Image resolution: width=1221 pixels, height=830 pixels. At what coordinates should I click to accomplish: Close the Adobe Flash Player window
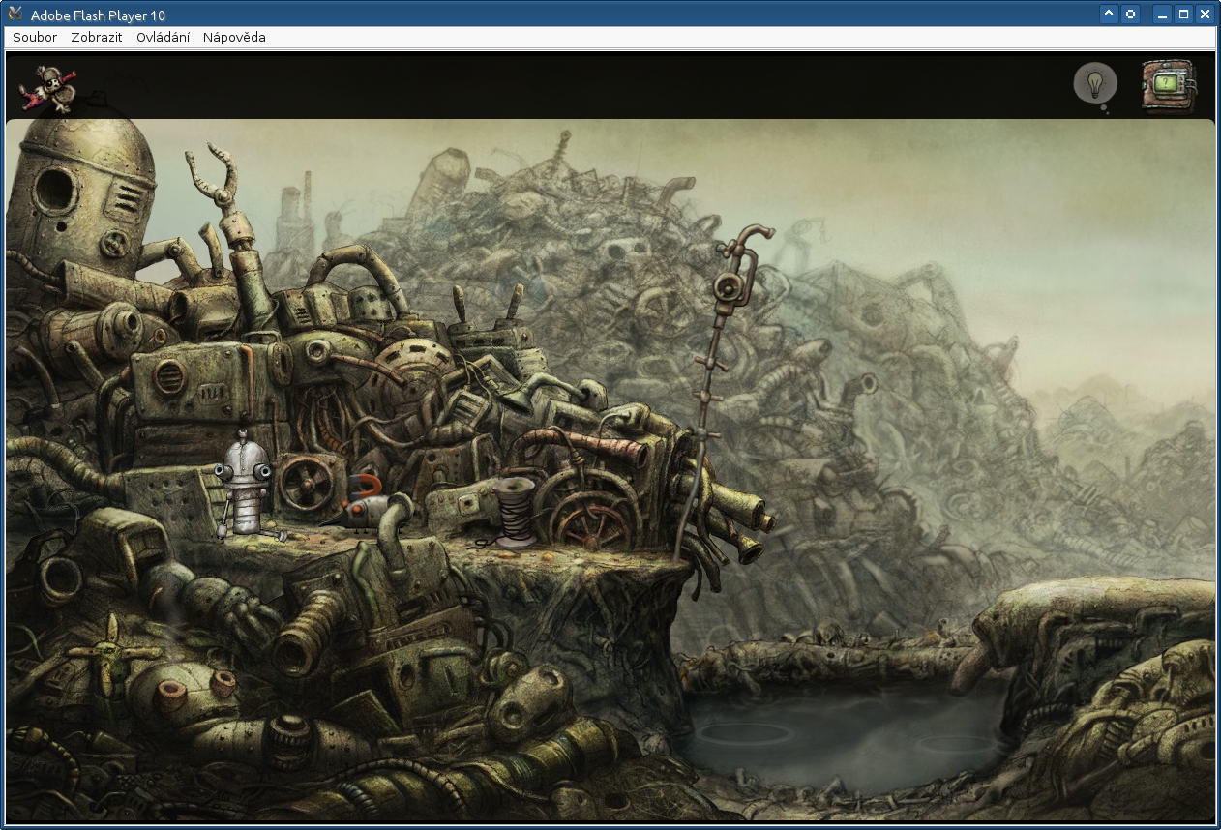(x=1205, y=15)
